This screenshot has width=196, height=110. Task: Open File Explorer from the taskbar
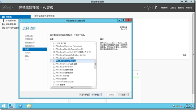[x=29, y=106]
